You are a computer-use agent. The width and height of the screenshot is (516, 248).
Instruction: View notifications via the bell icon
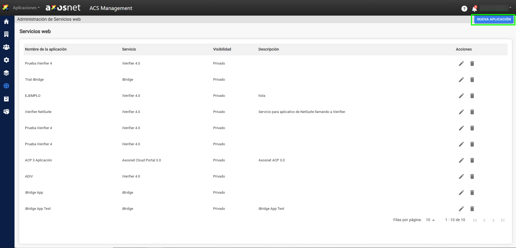pyautogui.click(x=474, y=9)
